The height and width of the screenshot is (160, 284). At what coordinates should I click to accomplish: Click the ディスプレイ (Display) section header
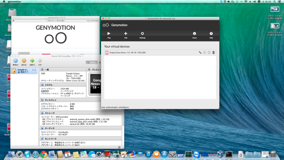pyautogui.click(x=71, y=100)
